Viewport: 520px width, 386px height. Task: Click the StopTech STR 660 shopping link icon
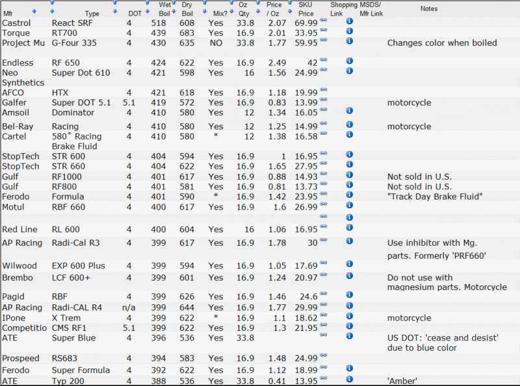323,163
